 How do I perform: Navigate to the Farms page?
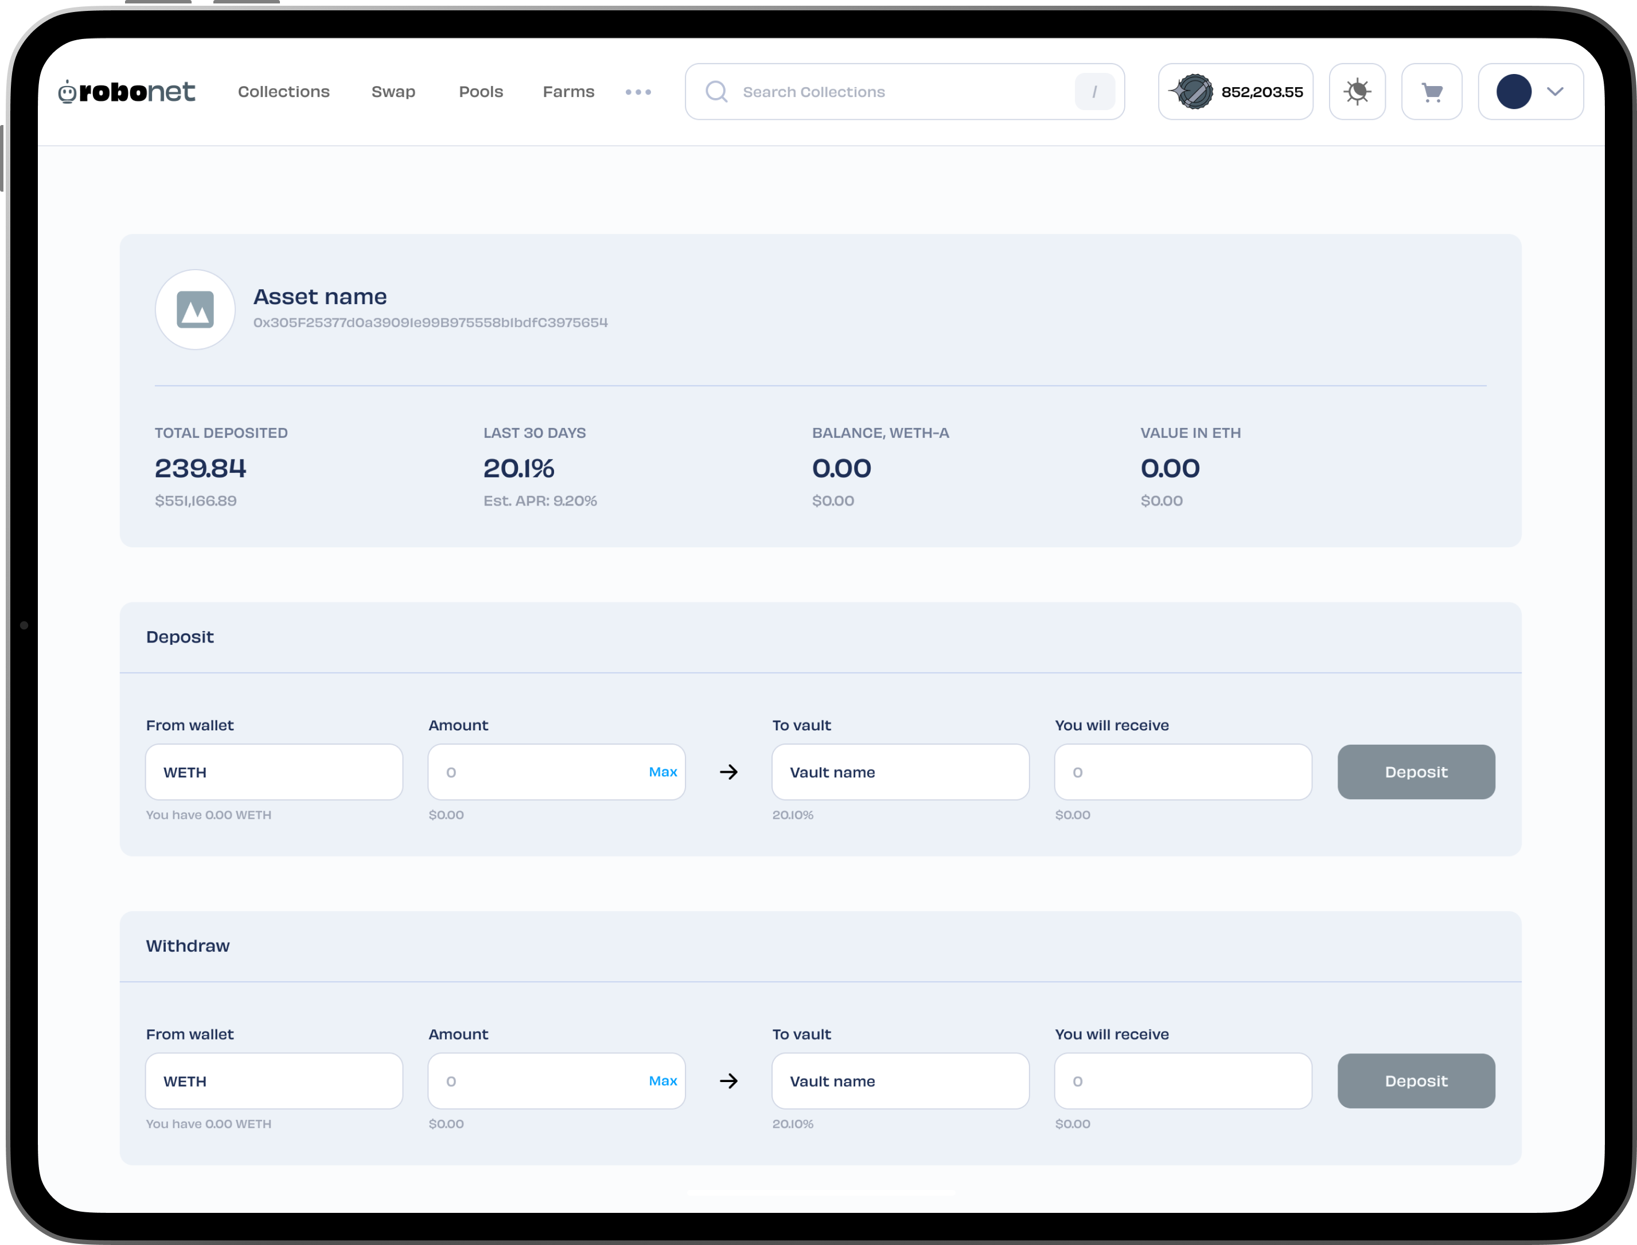568,92
